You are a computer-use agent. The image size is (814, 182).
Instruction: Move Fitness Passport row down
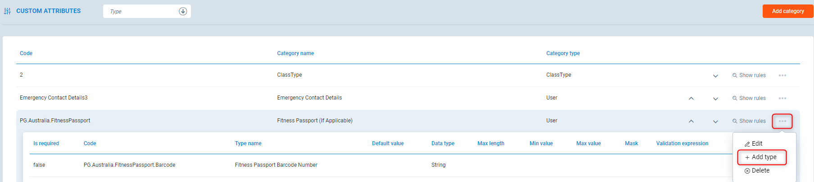[x=715, y=121]
